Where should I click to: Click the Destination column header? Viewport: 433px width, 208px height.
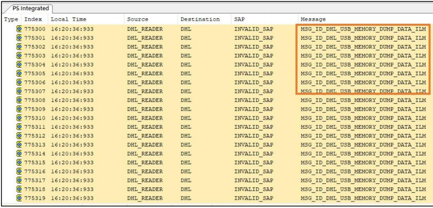coord(200,19)
